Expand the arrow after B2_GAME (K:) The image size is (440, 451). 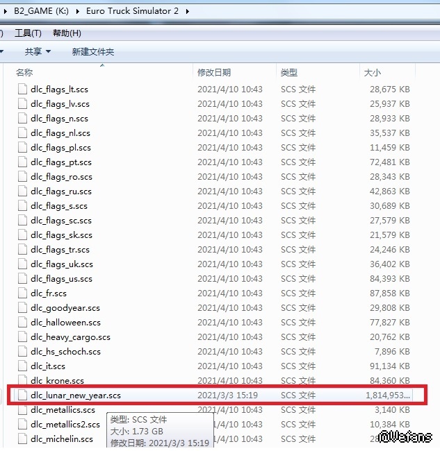click(x=78, y=12)
